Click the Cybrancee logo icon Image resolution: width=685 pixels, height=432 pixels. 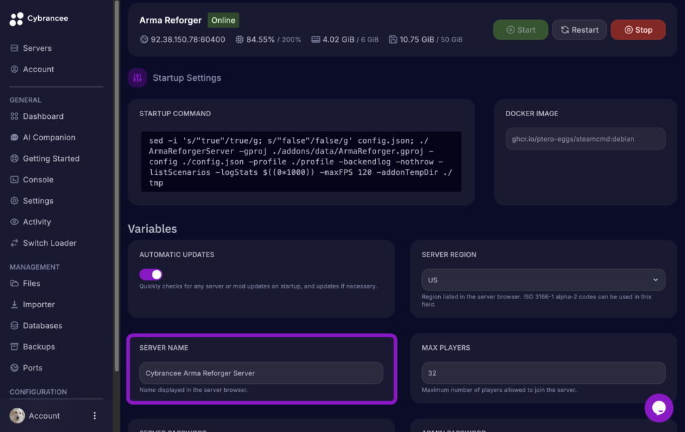click(16, 19)
